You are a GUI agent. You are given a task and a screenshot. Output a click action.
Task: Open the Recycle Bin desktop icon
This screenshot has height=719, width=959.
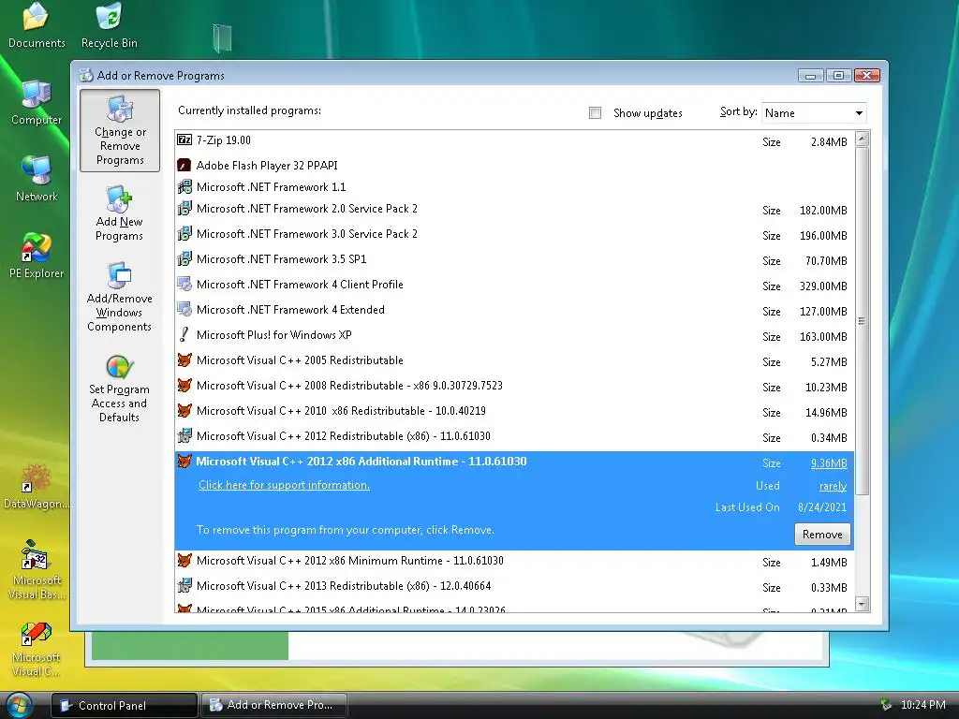tap(110, 25)
